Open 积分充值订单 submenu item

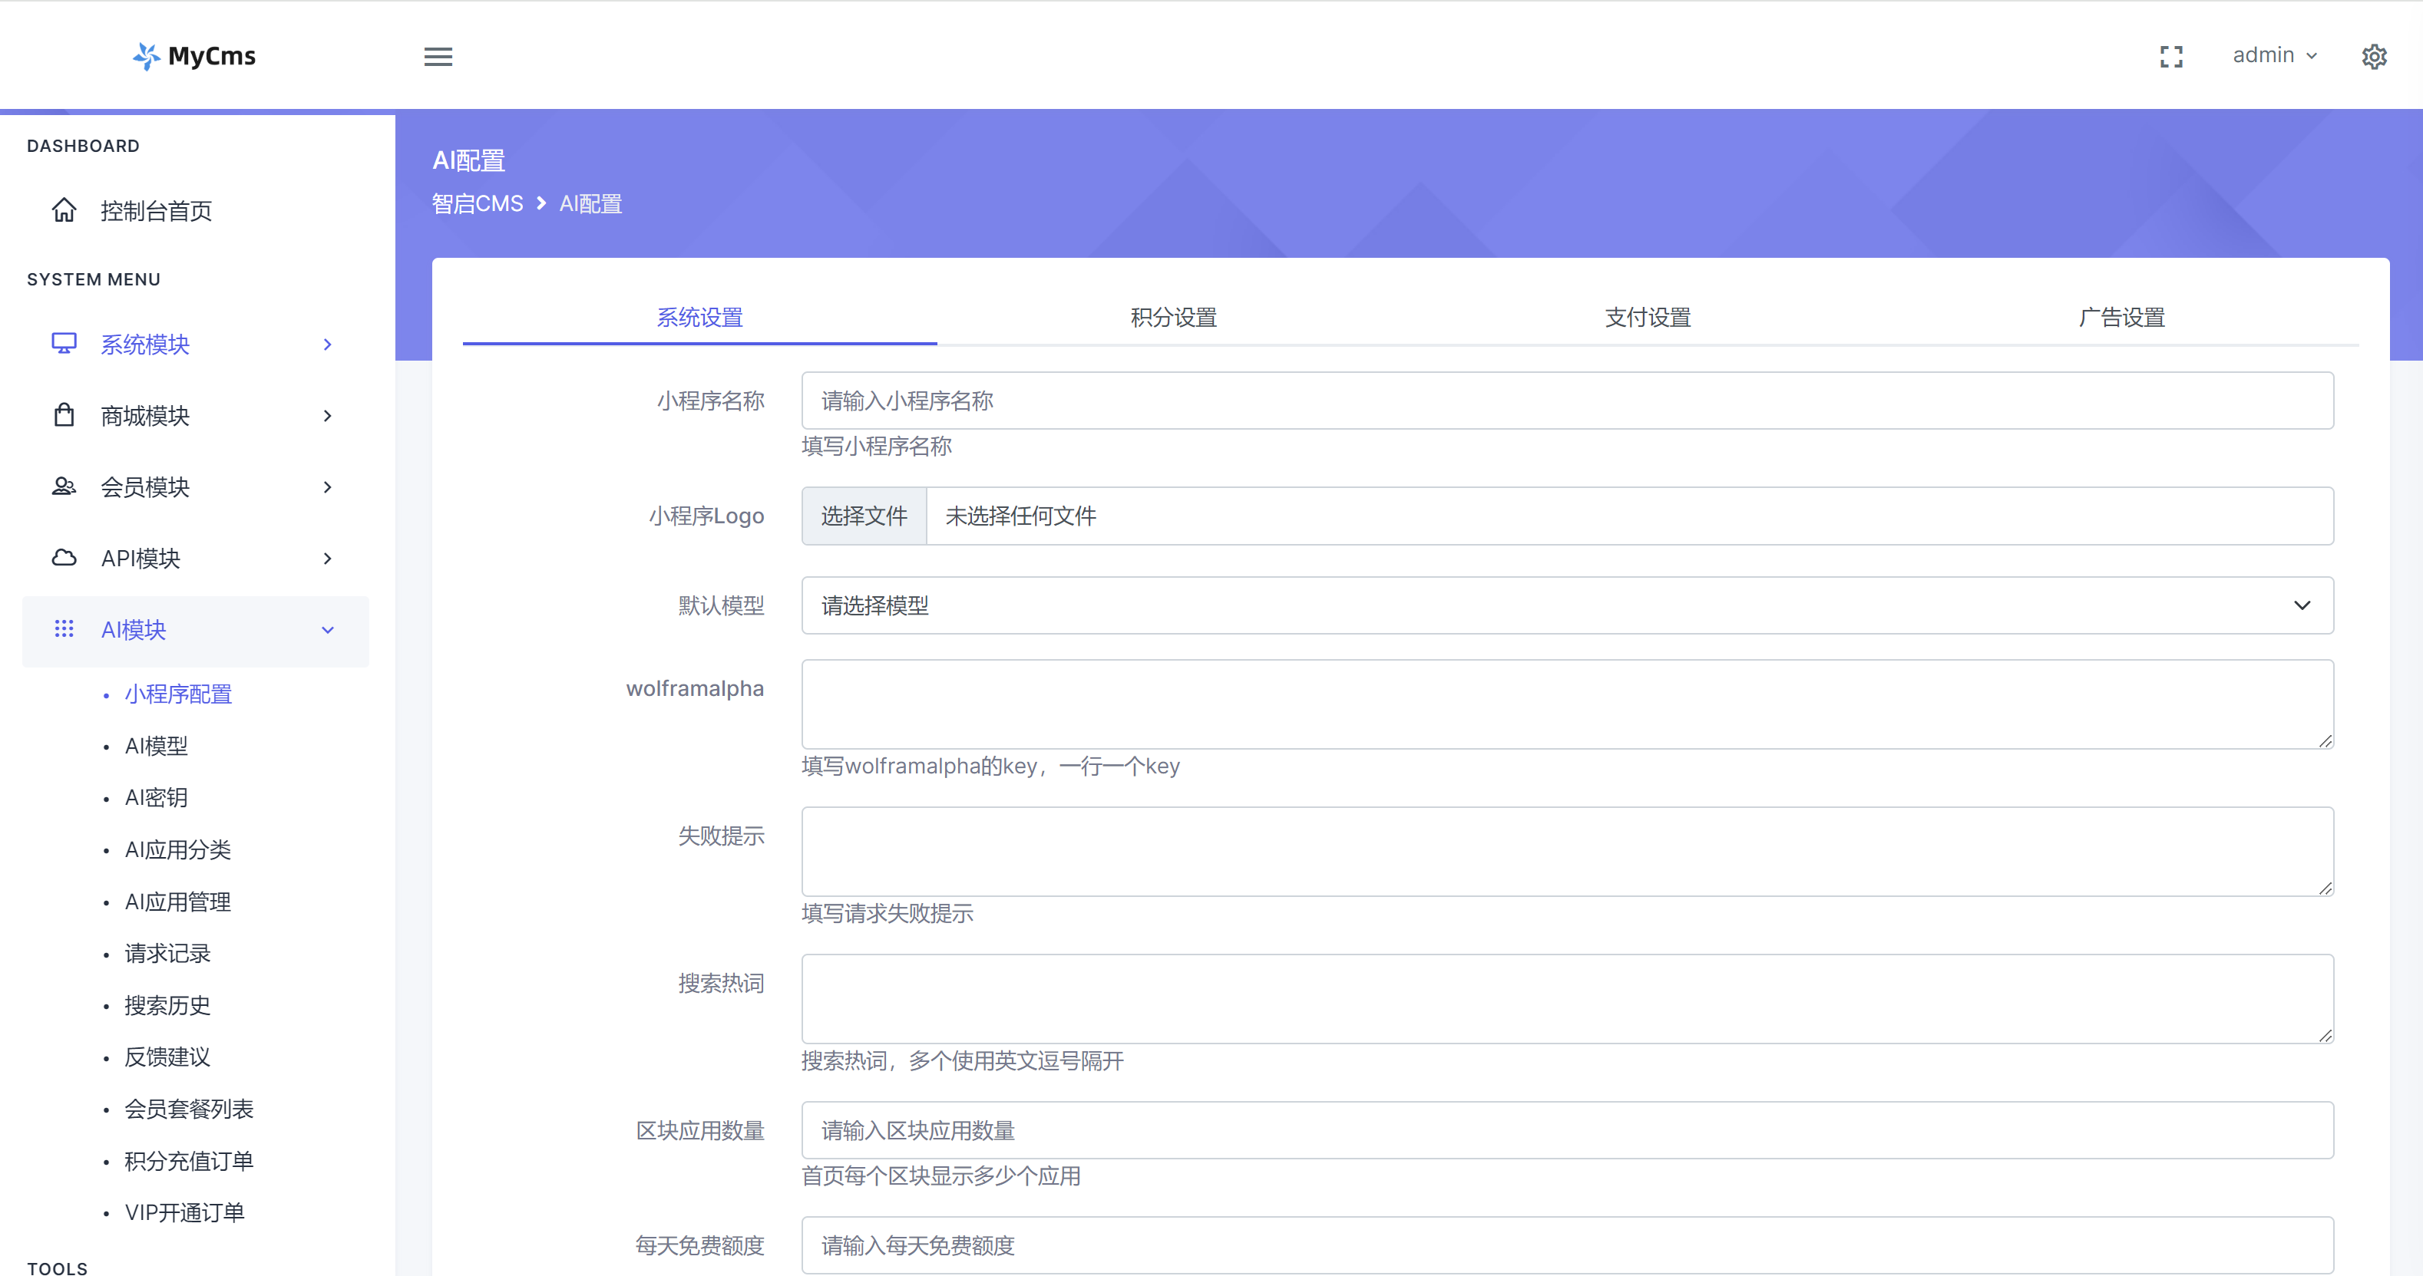click(x=189, y=1161)
